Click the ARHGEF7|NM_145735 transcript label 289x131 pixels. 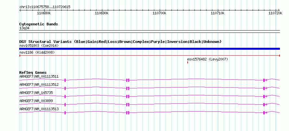coord(36,93)
